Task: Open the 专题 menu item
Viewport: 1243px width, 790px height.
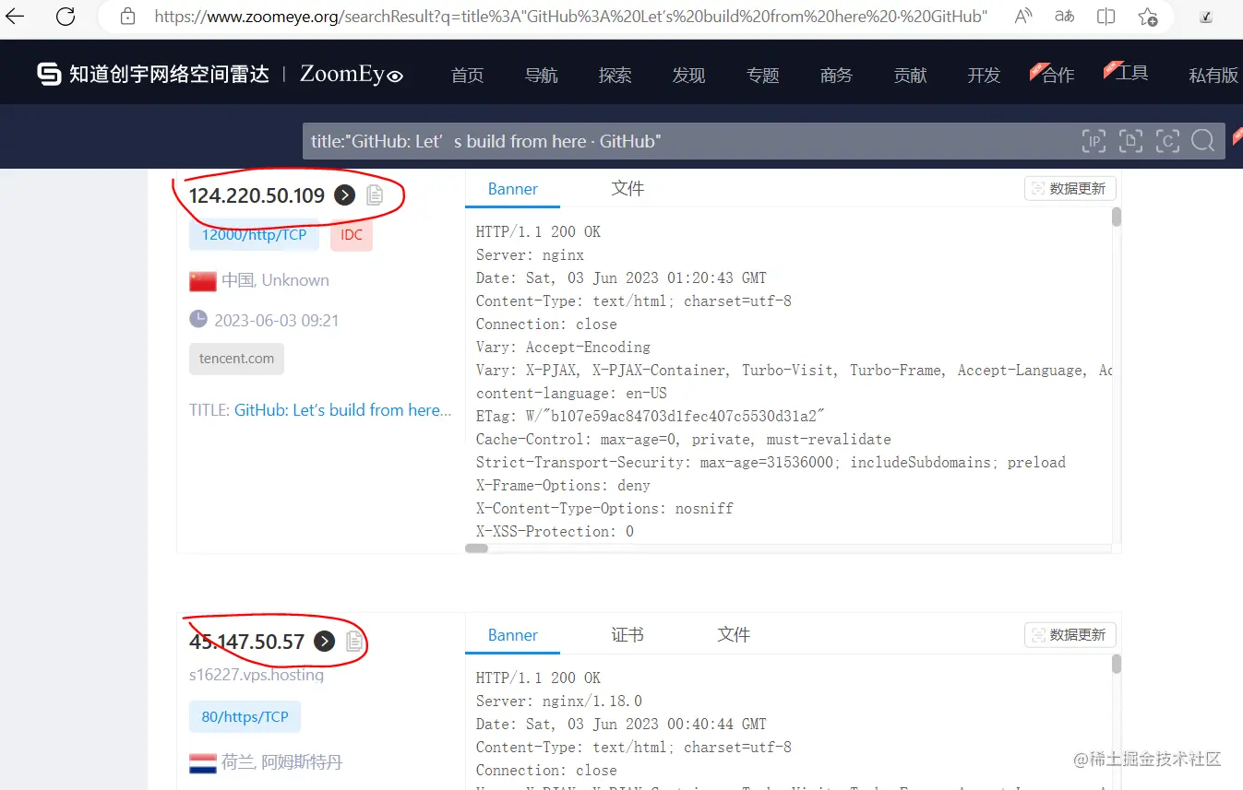Action: coord(762,76)
